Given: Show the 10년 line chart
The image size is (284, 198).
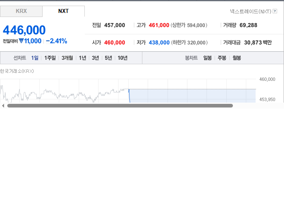Looking at the screenshot, I should tap(123, 58).
